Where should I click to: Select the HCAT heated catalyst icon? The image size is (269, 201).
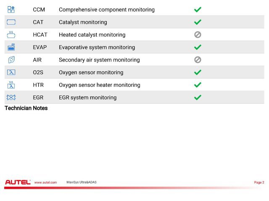pyautogui.click(x=11, y=34)
